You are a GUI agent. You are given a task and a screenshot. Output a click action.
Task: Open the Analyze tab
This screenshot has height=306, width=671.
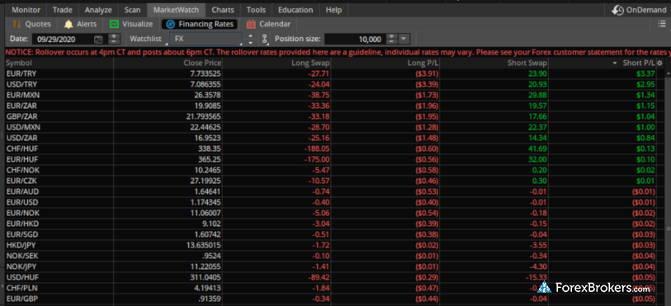point(98,10)
